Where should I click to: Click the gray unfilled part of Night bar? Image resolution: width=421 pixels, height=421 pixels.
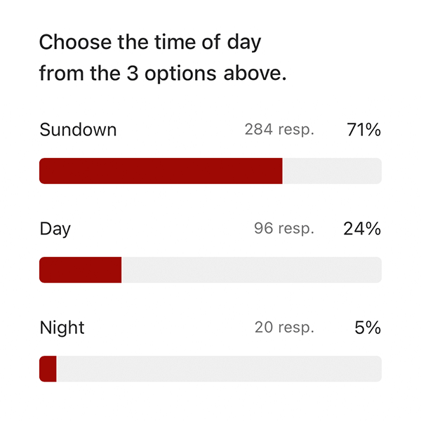219,369
